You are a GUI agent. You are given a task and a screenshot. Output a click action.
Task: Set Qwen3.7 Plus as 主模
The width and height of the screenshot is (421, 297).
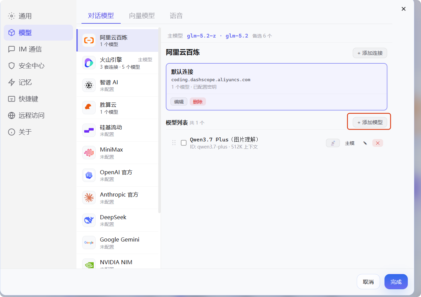[x=350, y=143]
